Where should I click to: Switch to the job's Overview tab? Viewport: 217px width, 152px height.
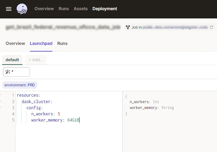15,43
